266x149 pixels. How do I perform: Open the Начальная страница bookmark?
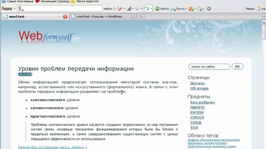pos(53,1)
